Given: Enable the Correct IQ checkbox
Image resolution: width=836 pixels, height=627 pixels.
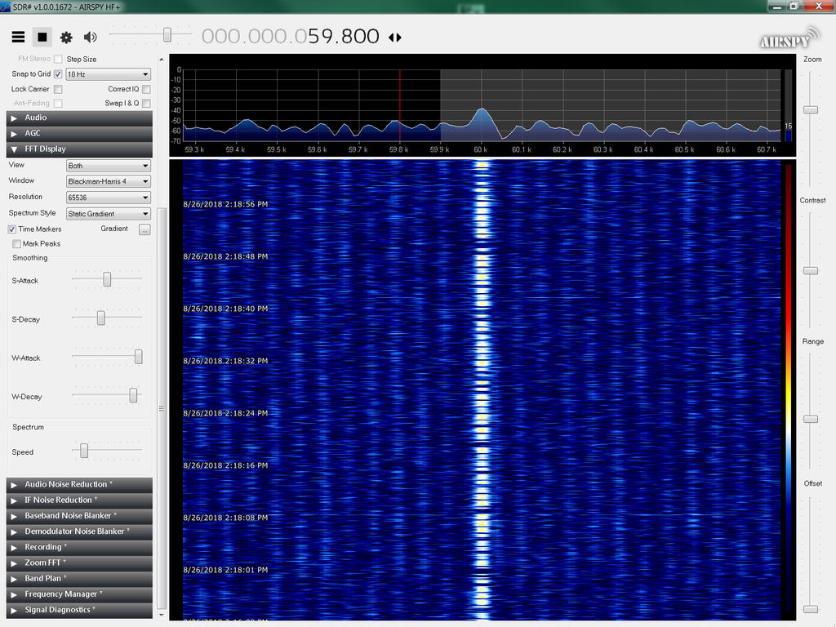Looking at the screenshot, I should click(146, 89).
